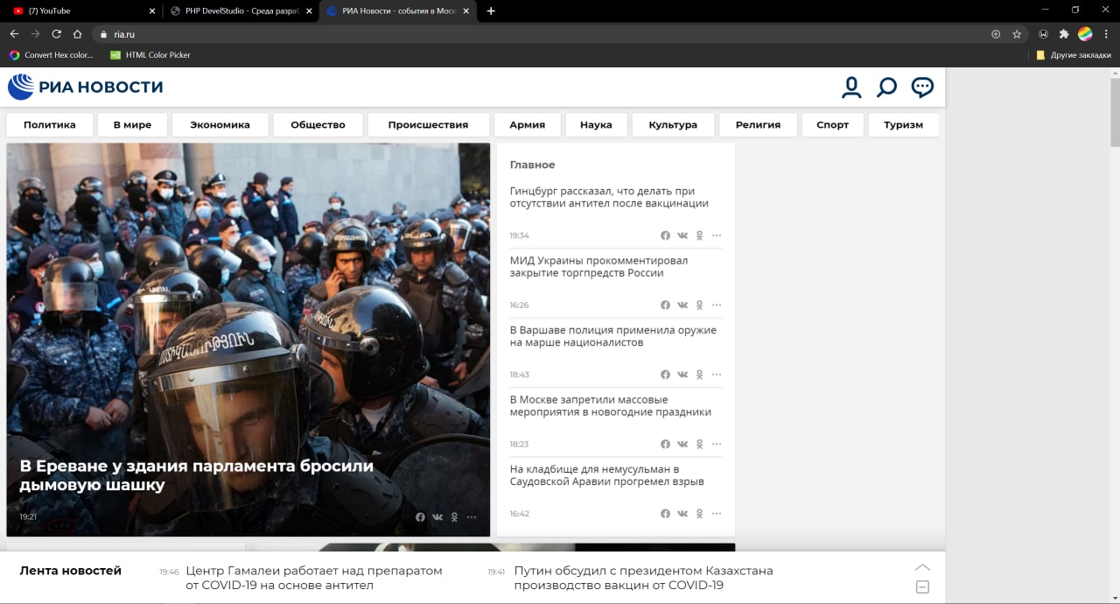This screenshot has height=604, width=1120.
Task: Open the Экономика section
Action: click(220, 124)
